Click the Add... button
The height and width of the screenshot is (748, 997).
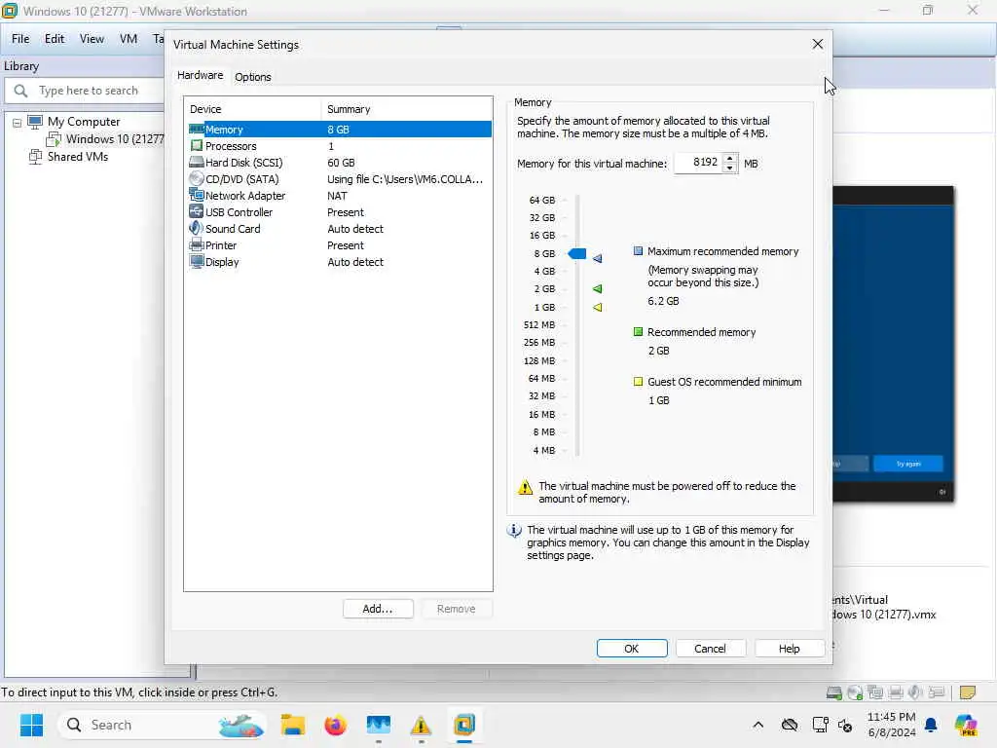tap(378, 609)
